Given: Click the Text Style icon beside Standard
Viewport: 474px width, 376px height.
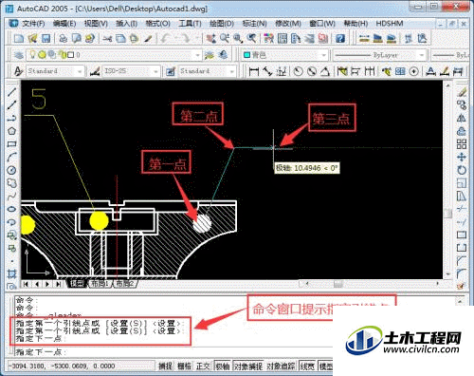Looking at the screenshot, I should pyautogui.click(x=18, y=71).
